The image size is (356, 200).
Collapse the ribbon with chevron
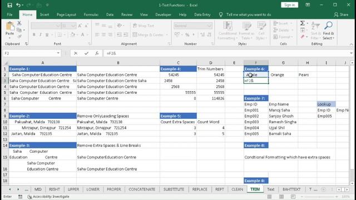tap(351, 44)
